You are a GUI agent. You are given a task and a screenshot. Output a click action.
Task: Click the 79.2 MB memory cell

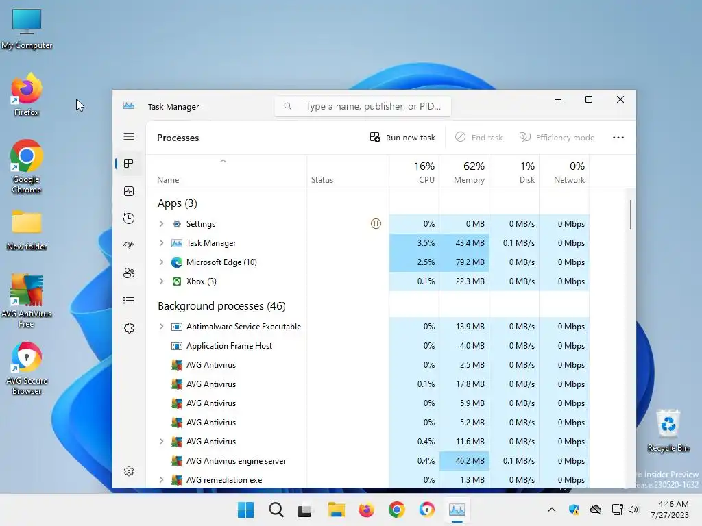464,262
